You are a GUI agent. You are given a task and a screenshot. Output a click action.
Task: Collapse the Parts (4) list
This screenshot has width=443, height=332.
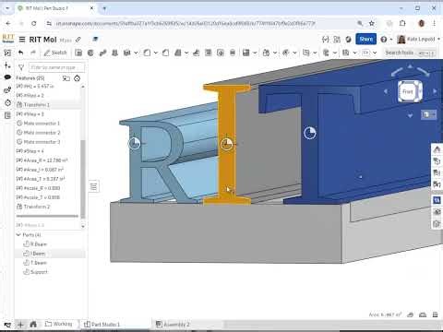(18, 235)
